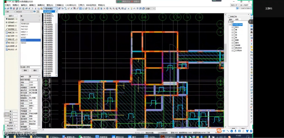Click the component pick icon beside M2223 dropdown
284x138 pixels.
pyautogui.click(x=34, y=12)
